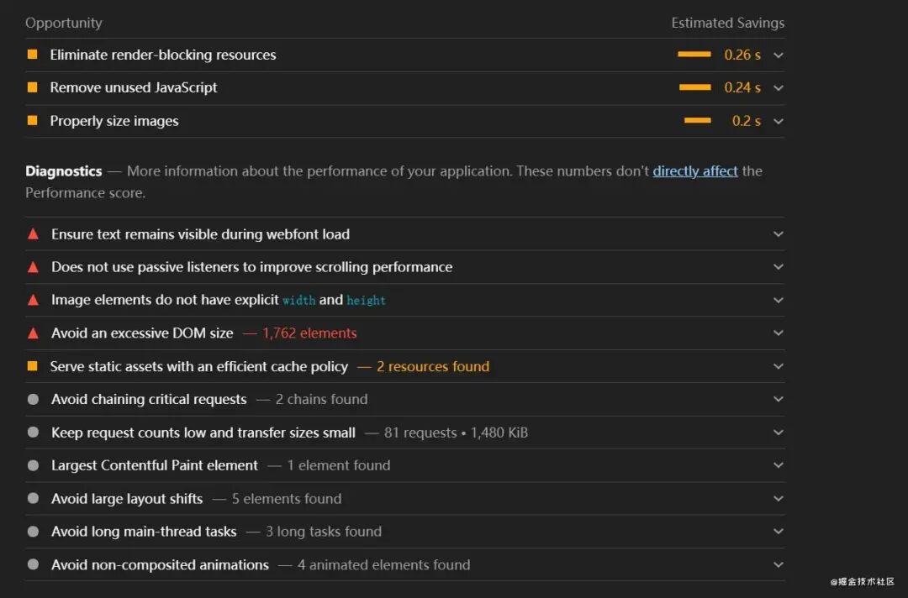The image size is (908, 598).
Task: Click orange square icon beside Properly size images
Action: (x=33, y=121)
